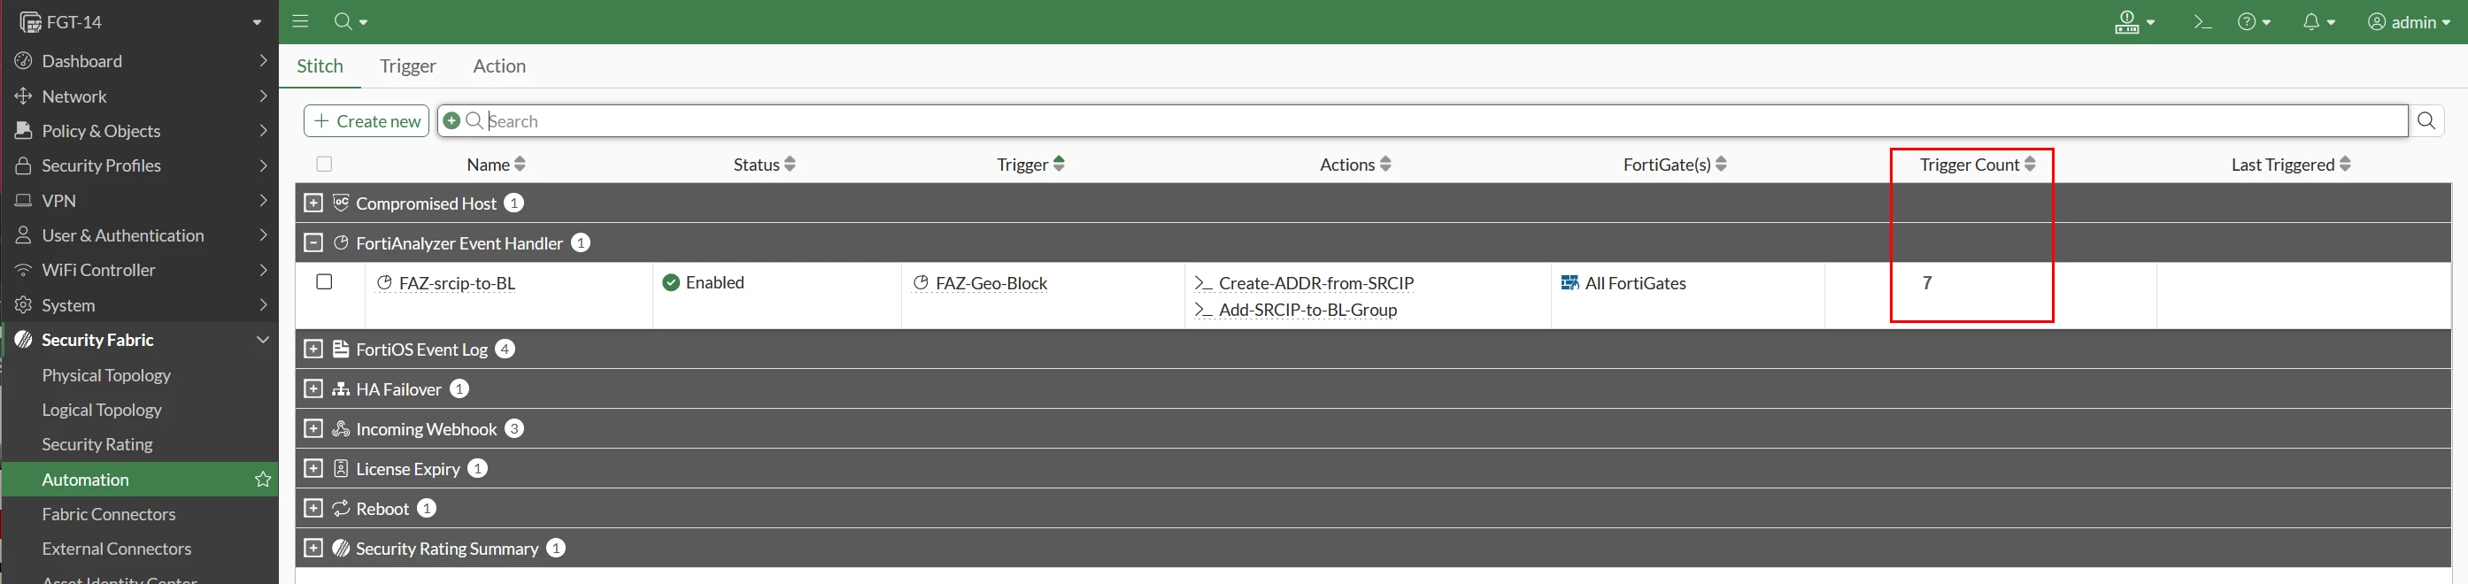Click the Incoming Webhook count badge 3
The height and width of the screenshot is (584, 2468).
tap(514, 428)
